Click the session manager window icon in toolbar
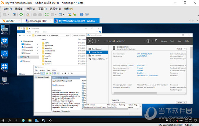Screen dimensions: 199x126 (x=14, y=15)
